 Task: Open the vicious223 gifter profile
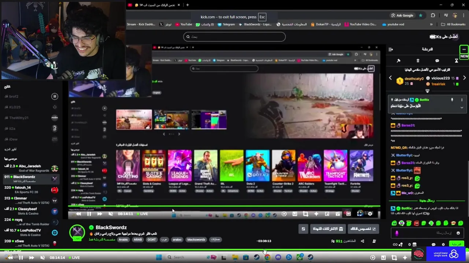point(440,78)
